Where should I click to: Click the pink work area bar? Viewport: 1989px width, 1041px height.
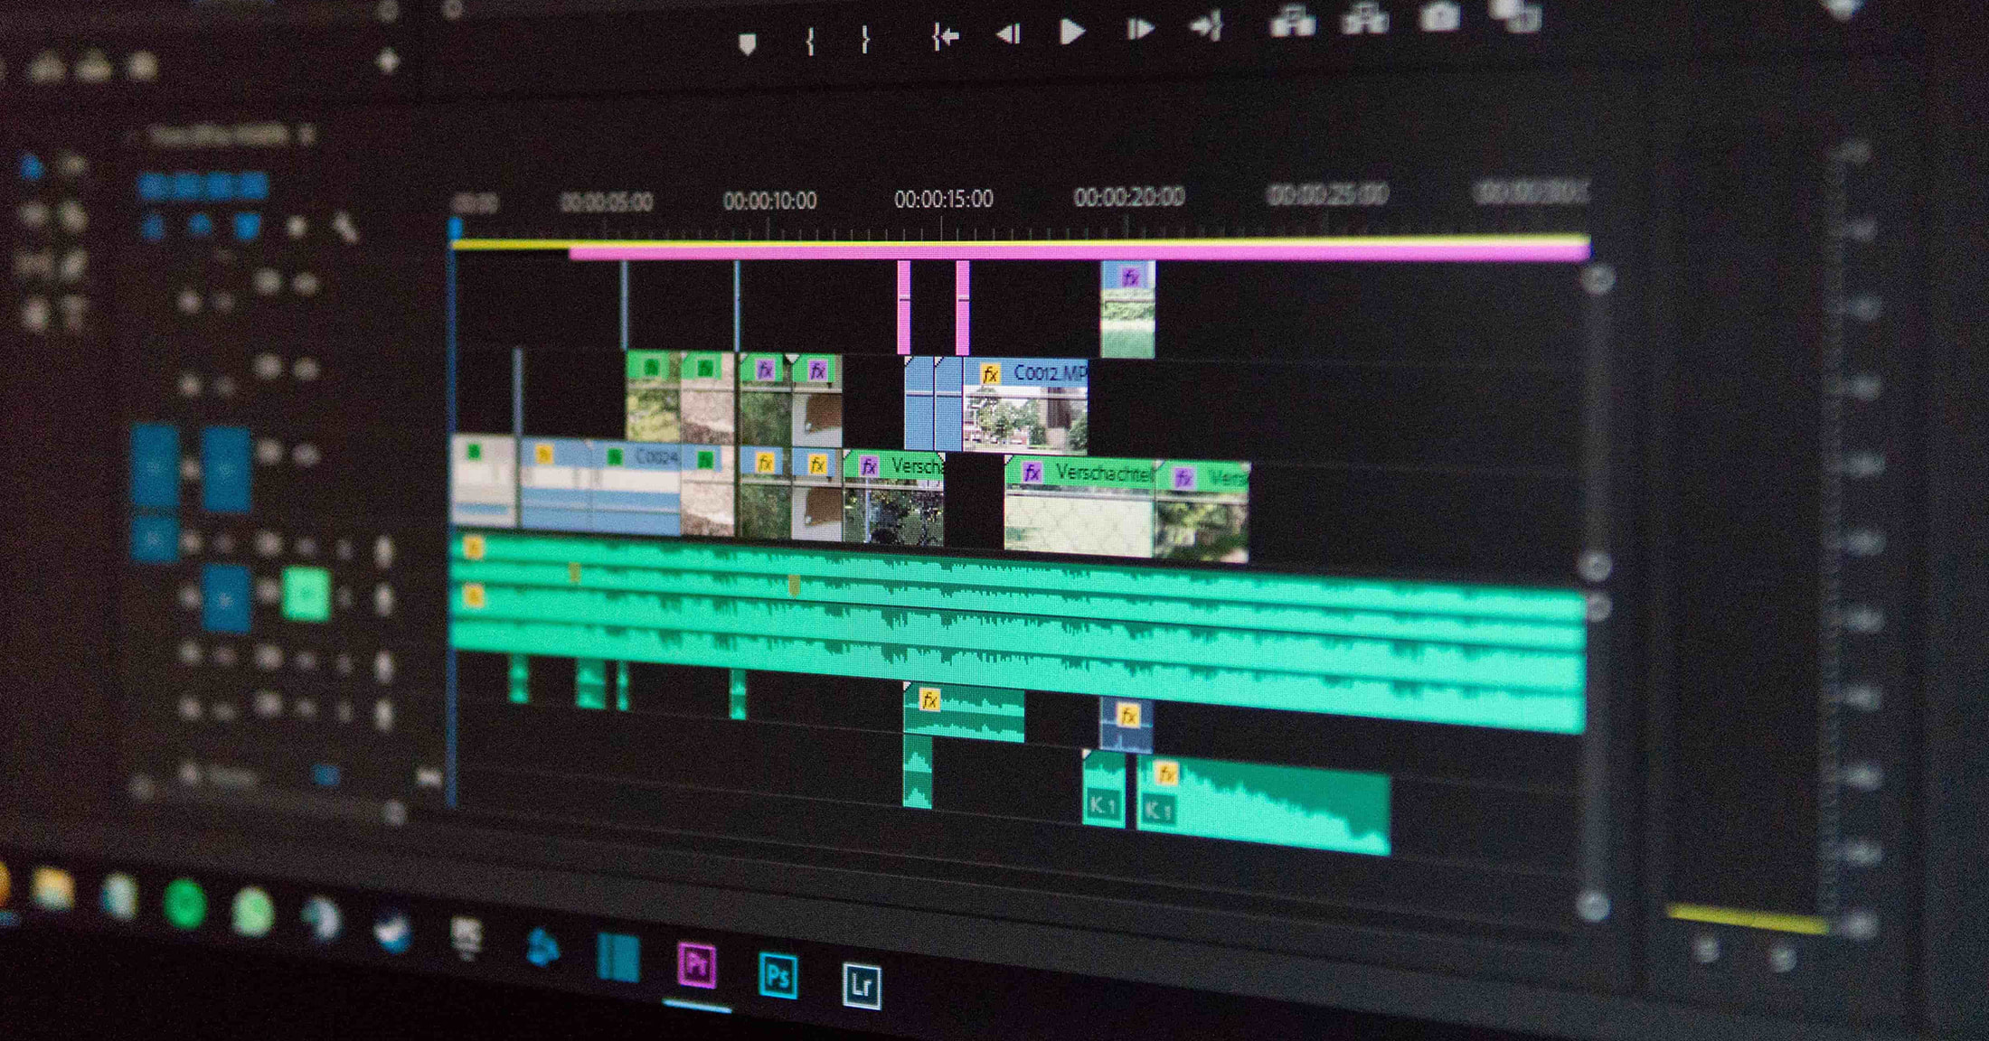tap(1076, 253)
